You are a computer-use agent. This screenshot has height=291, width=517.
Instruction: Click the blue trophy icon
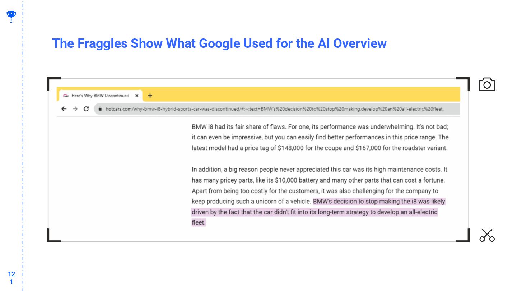click(x=11, y=17)
